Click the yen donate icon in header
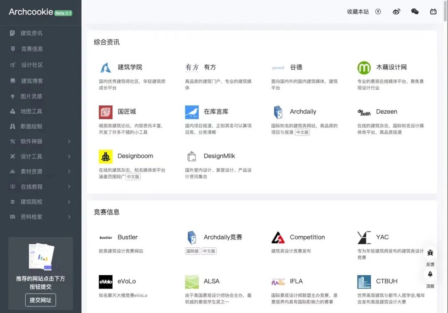 (x=378, y=12)
